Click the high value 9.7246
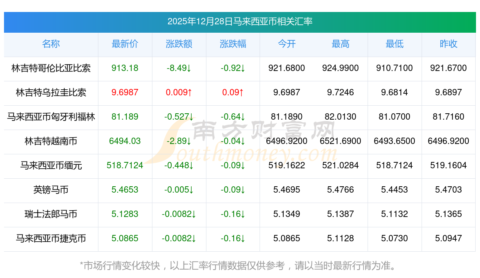Image resolution: width=480 pixels, height=278 pixels. (340, 93)
